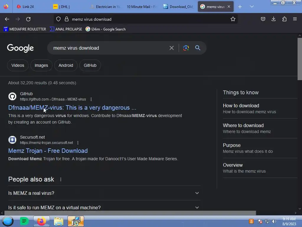This screenshot has height=227, width=302.
Task: Click the magnifier search button
Action: pyautogui.click(x=198, y=48)
